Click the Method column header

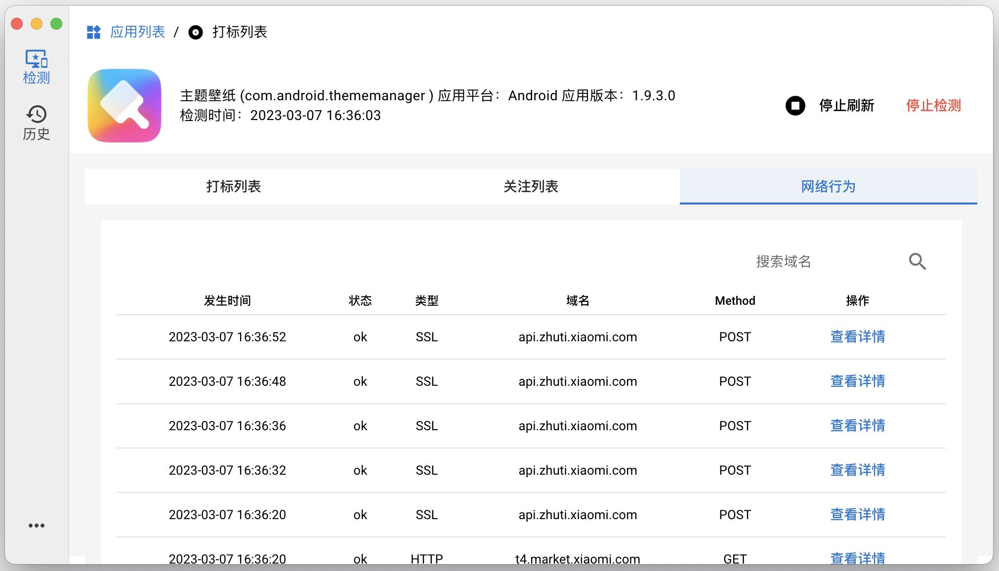pyautogui.click(x=735, y=301)
